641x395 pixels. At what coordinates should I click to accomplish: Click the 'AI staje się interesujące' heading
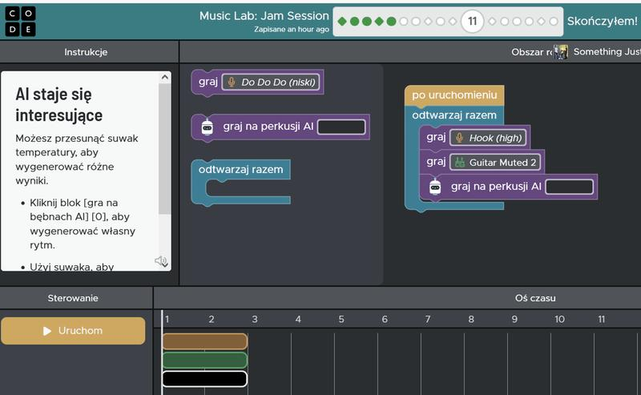click(x=58, y=105)
